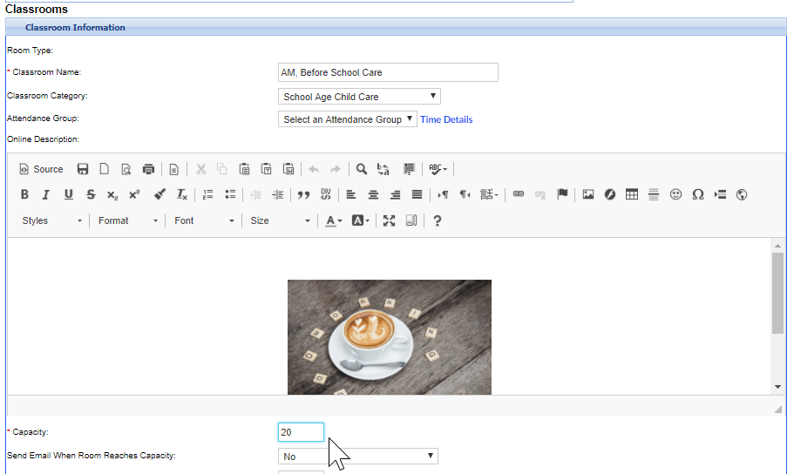The height and width of the screenshot is (474, 794).
Task: Click the Insert Table icon
Action: point(632,194)
